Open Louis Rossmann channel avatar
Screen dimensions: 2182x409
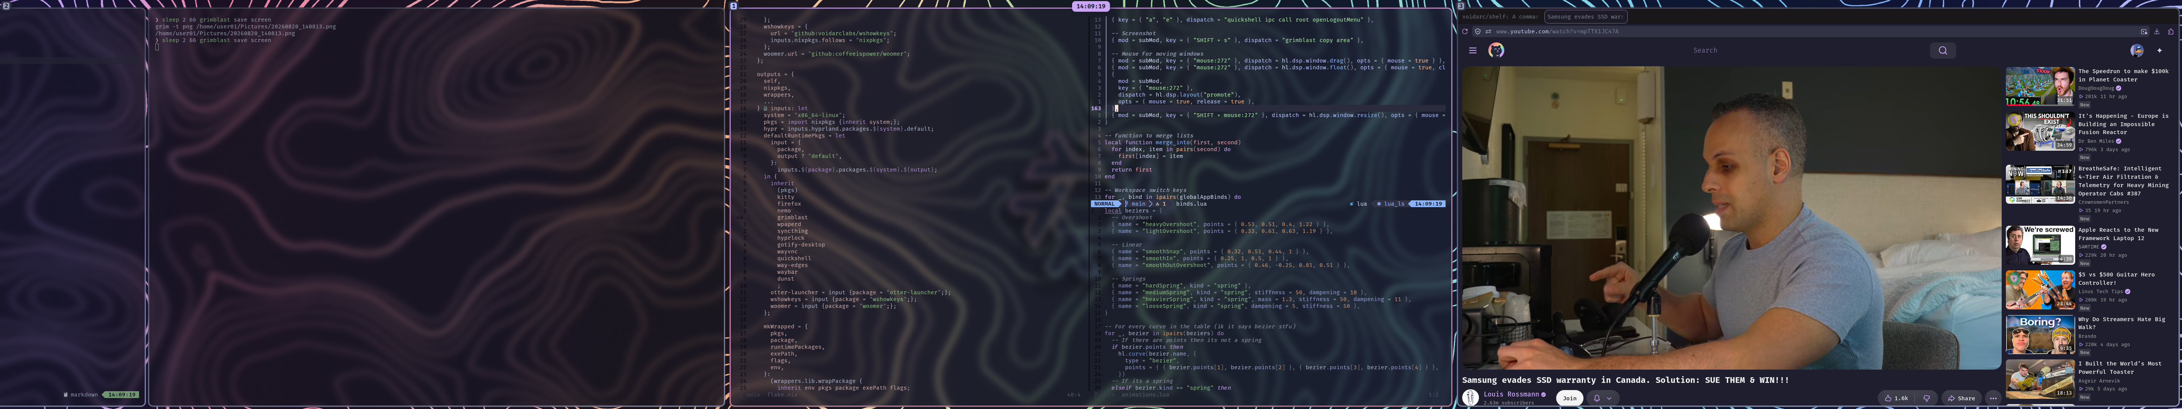point(1471,397)
